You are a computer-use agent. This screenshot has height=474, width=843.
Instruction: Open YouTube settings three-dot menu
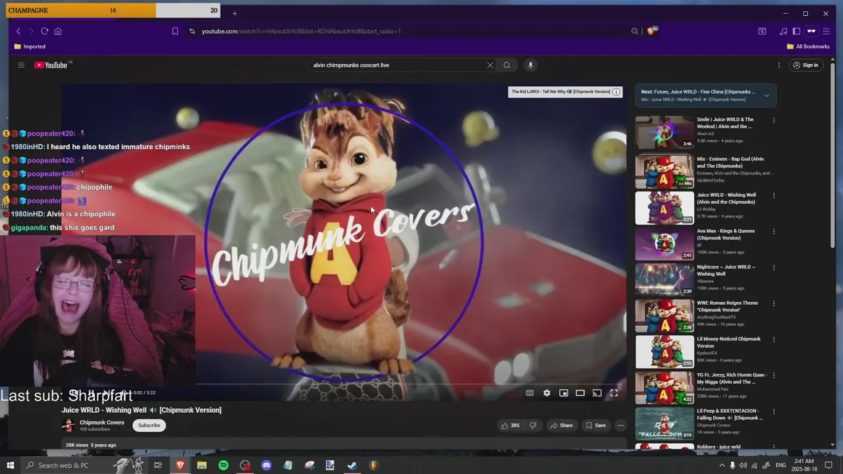779,65
